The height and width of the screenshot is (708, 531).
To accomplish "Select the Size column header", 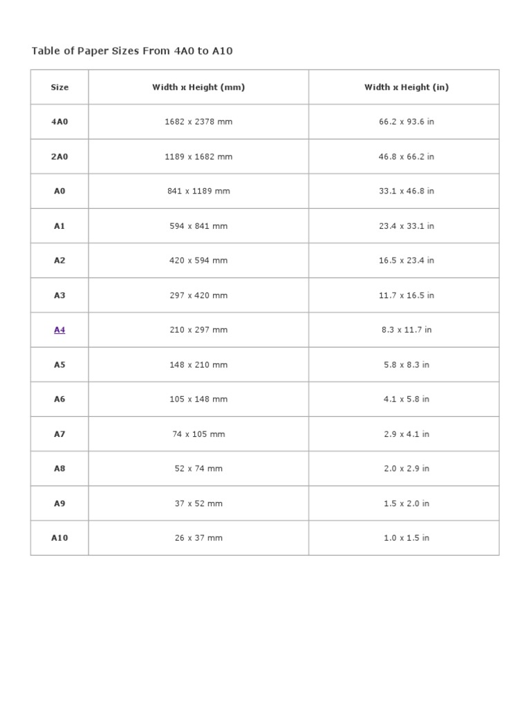I will tap(59, 87).
